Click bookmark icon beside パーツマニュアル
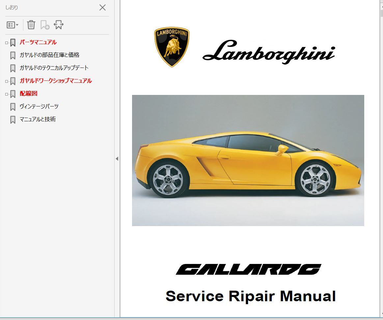Image resolution: width=383 pixels, height=320 pixels. point(13,43)
